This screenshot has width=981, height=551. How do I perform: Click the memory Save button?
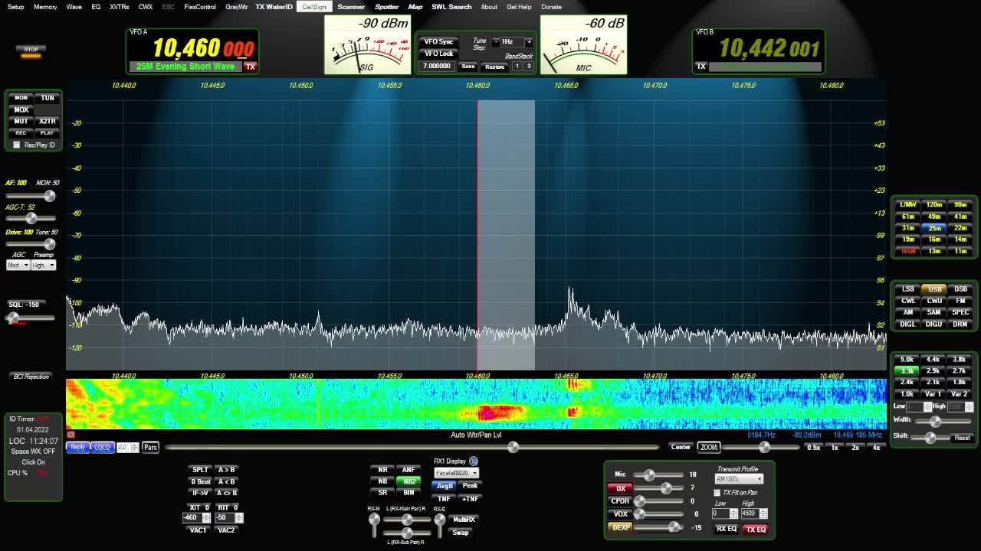[468, 67]
